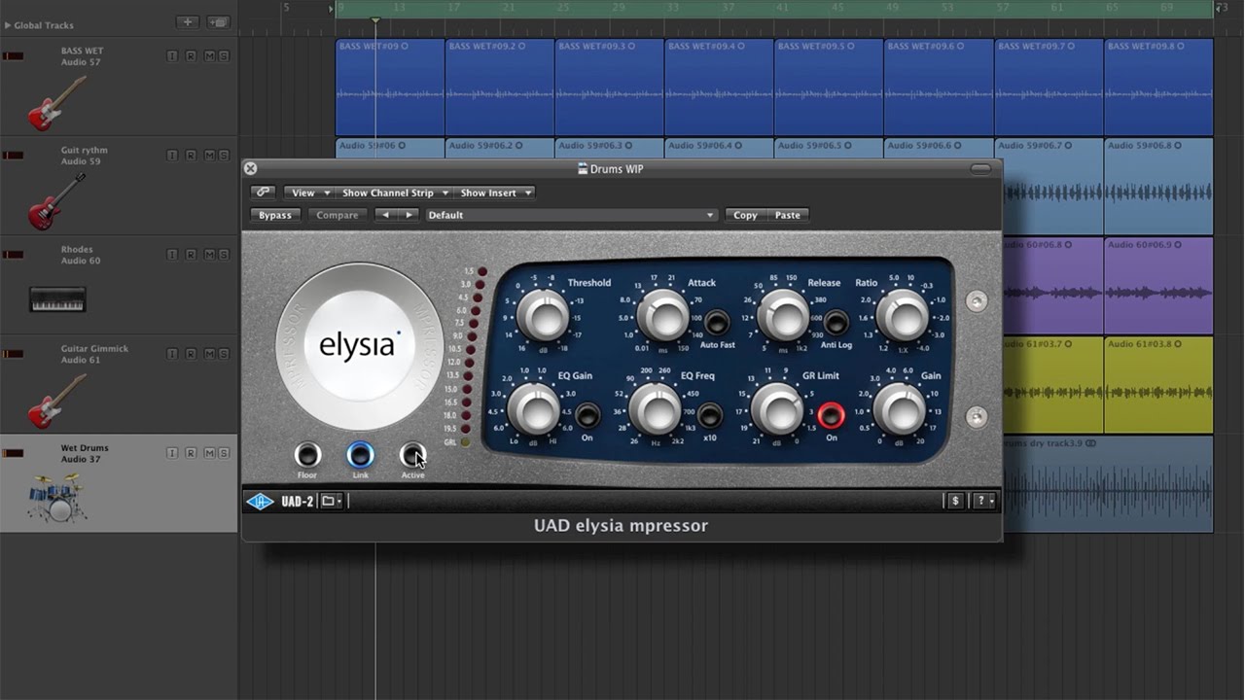Go to previous preset with left arrow

(x=386, y=215)
